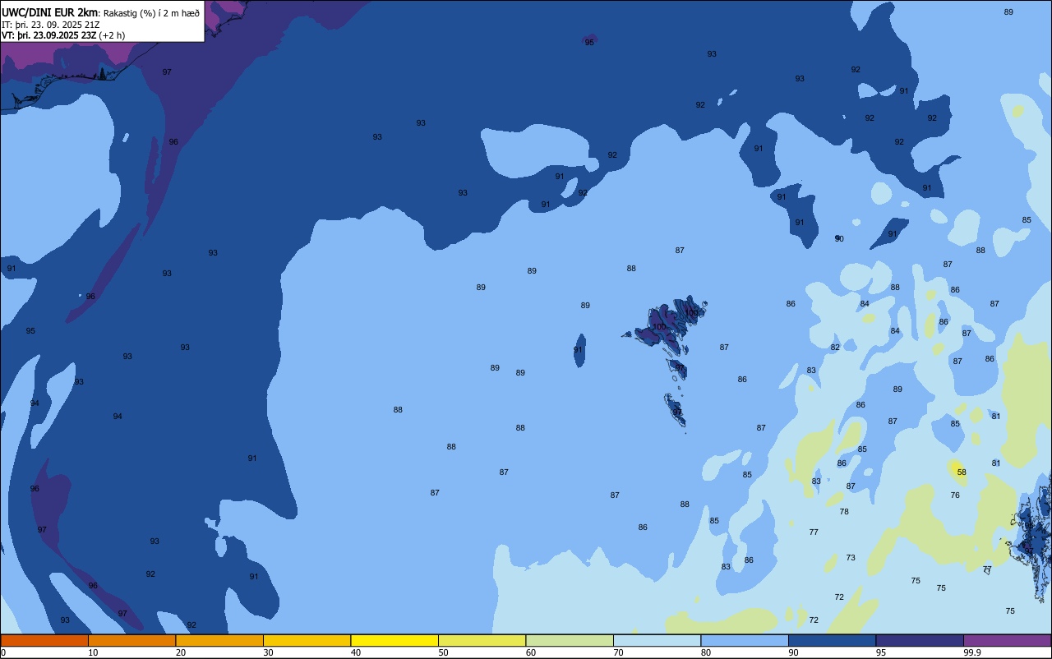The image size is (1052, 659).
Task: Click the '50' legend tick label
Action: (443, 652)
